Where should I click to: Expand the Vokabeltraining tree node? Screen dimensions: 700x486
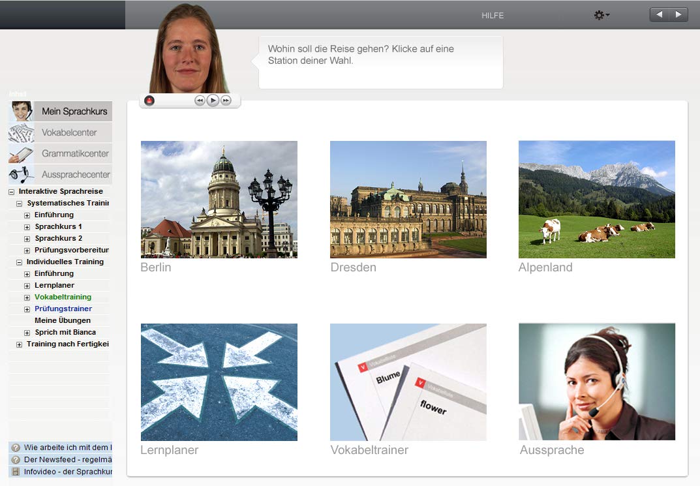pyautogui.click(x=27, y=297)
